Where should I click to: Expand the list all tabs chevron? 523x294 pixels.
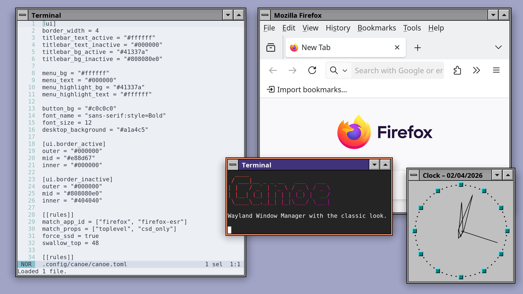[x=498, y=48]
